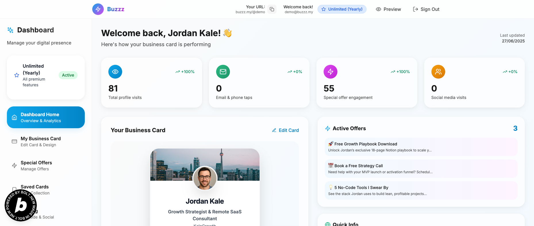Click the 81 total profile visits value
Screen dimensions: 534x226
113,88
